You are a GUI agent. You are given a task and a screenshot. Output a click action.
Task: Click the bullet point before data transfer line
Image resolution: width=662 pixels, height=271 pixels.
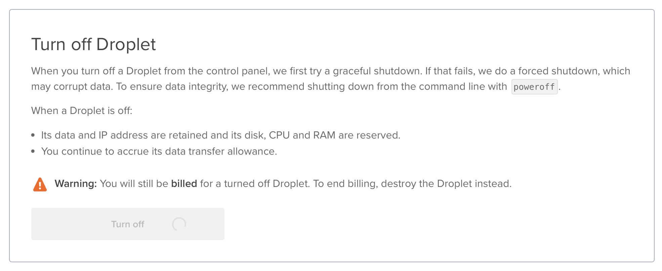[33, 151]
